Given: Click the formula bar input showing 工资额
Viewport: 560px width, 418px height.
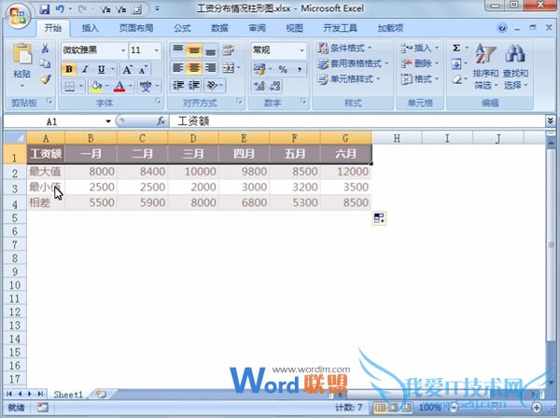Looking at the screenshot, I should click(x=357, y=121).
